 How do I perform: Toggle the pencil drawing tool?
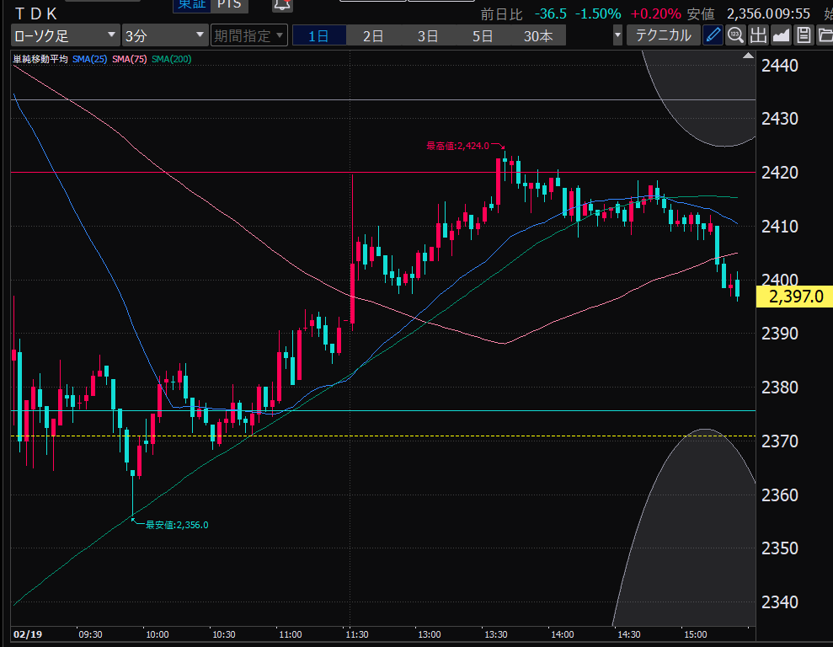(713, 35)
